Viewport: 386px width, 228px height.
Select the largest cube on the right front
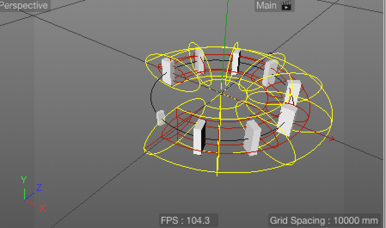coord(286,121)
